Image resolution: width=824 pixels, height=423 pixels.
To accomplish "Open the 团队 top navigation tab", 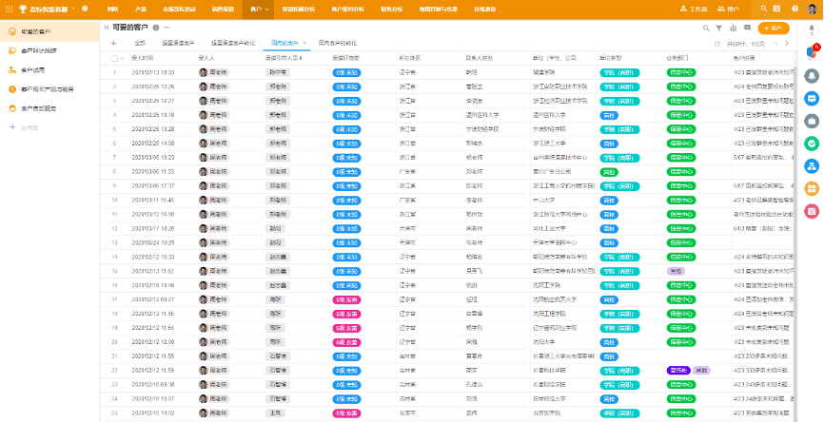I will click(x=112, y=10).
